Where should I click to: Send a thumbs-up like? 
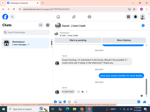click(145, 102)
